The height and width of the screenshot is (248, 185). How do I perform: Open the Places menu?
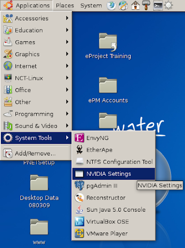coord(65,5)
